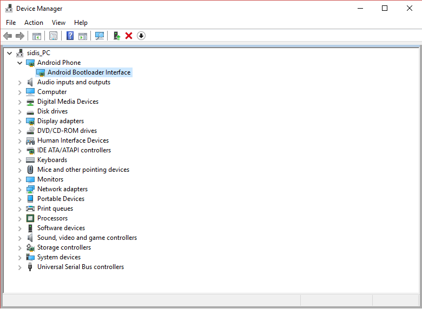Click Scan for hardware changes icon

[x=100, y=36]
